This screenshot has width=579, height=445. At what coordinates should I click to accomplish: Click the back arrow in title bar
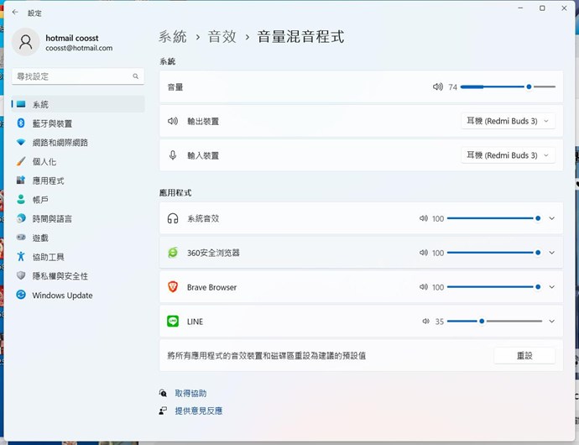pyautogui.click(x=15, y=13)
